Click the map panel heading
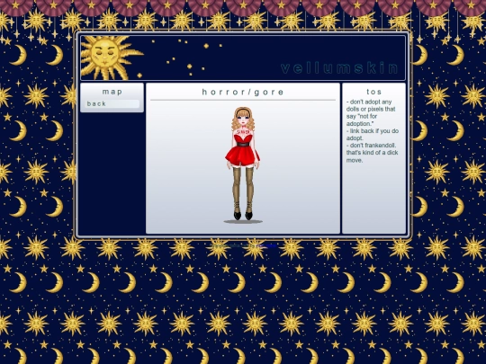The width and height of the screenshot is (486, 364). pyautogui.click(x=112, y=92)
